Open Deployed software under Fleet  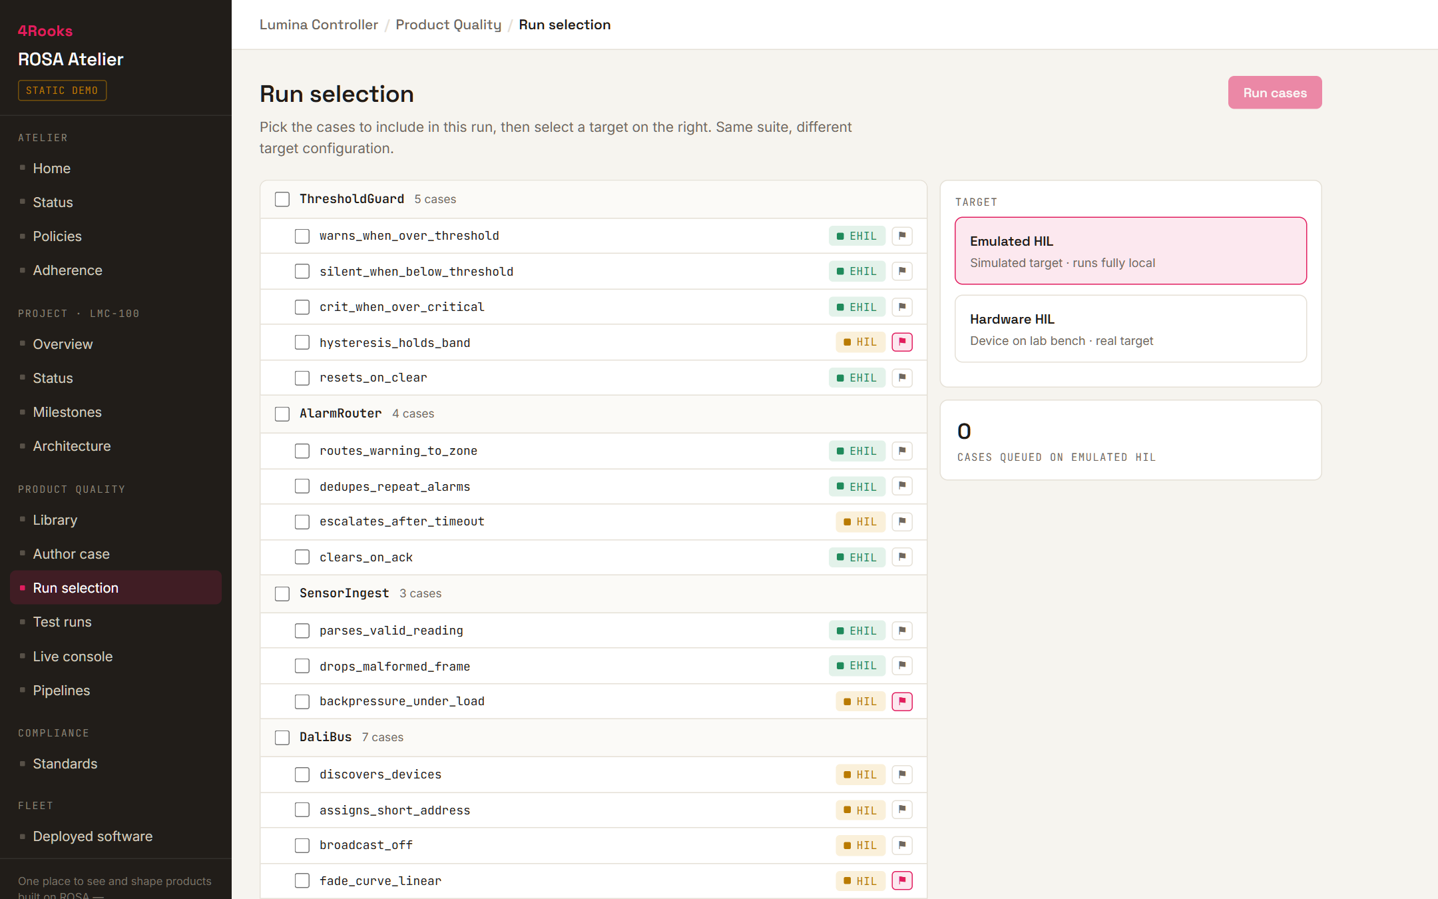point(116,836)
